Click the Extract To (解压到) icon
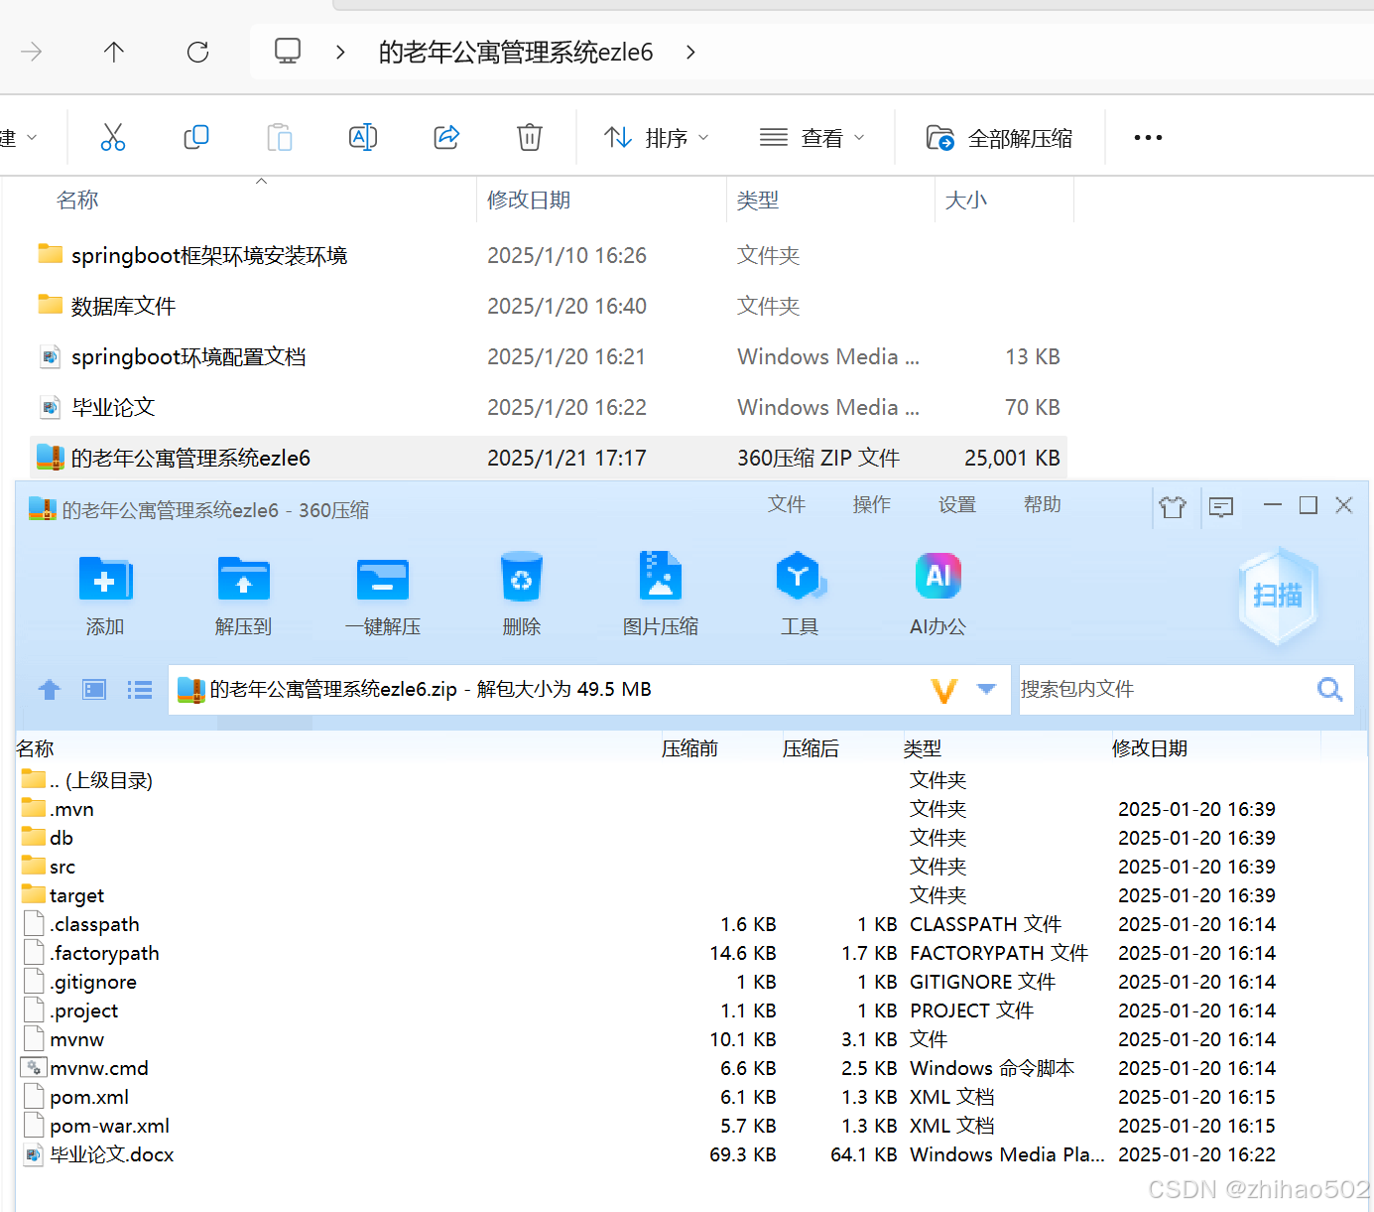Image resolution: width=1374 pixels, height=1212 pixels. point(243,578)
